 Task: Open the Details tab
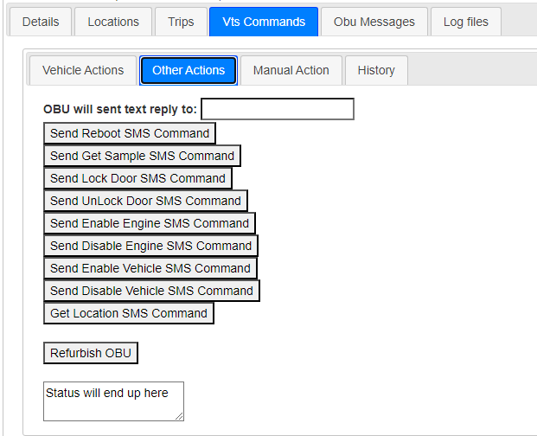41,22
